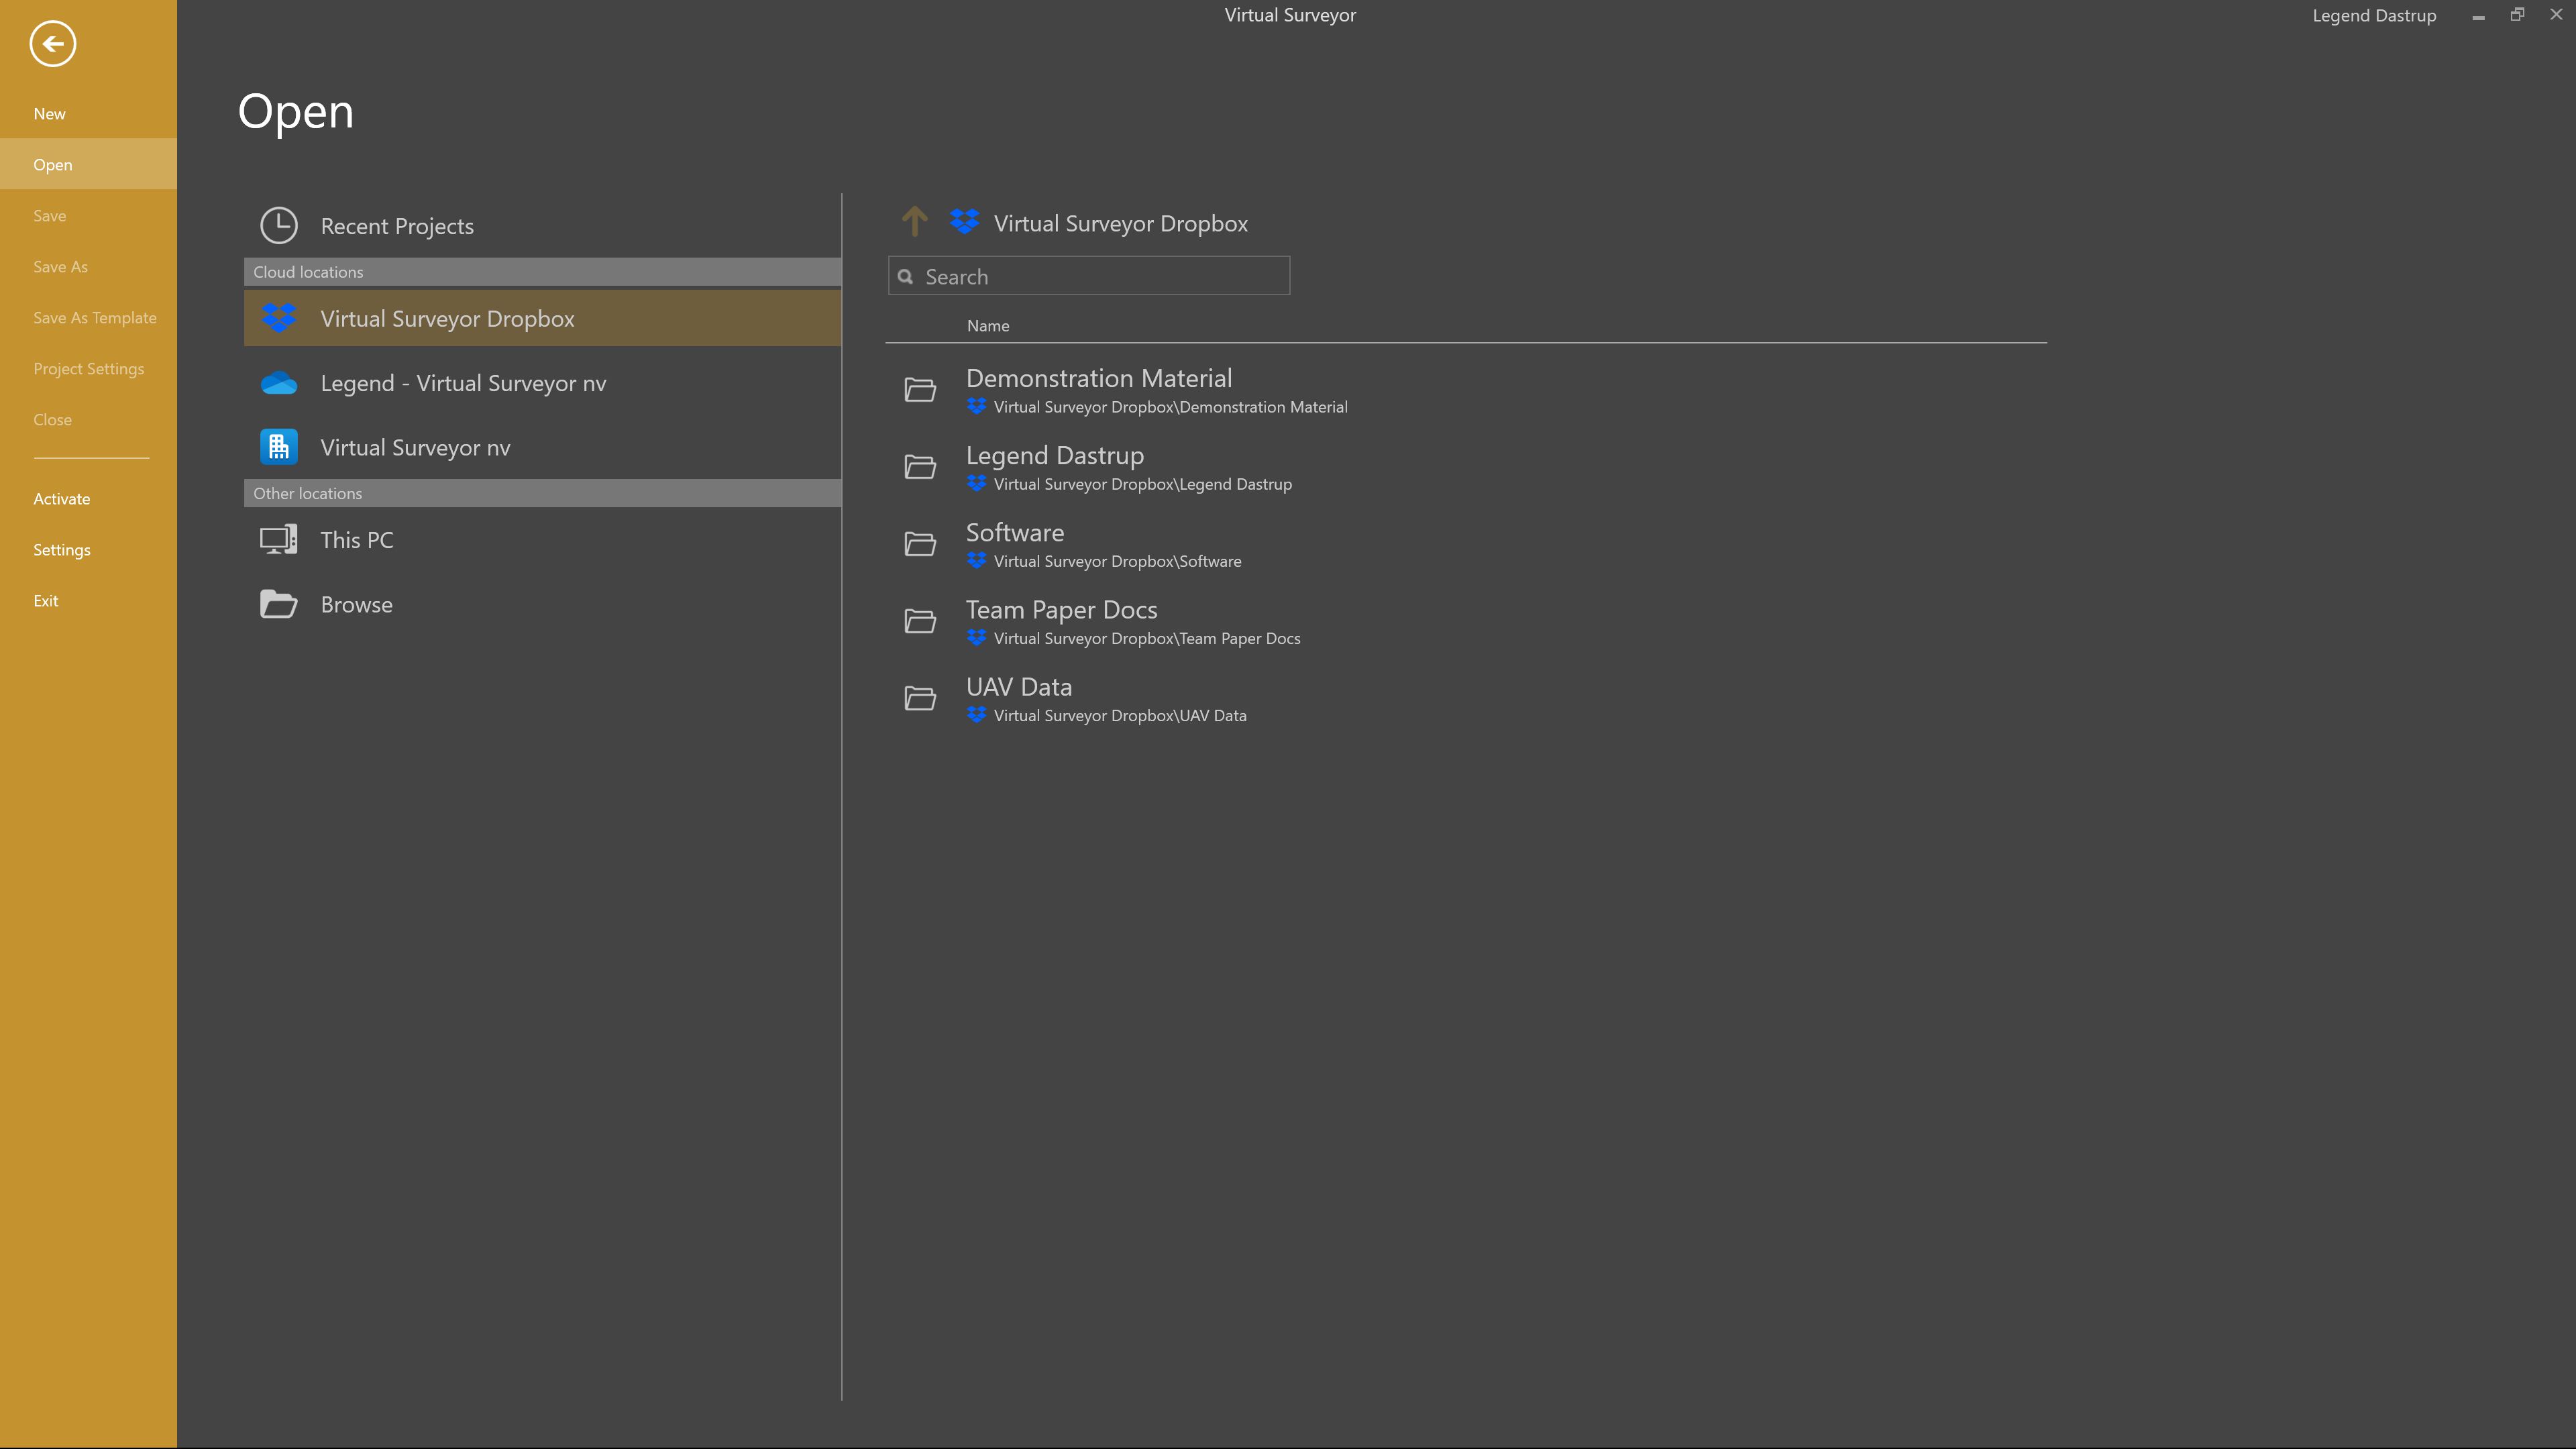
Task: Click OneDrive cloud icon for Legend location
Action: coord(278,384)
